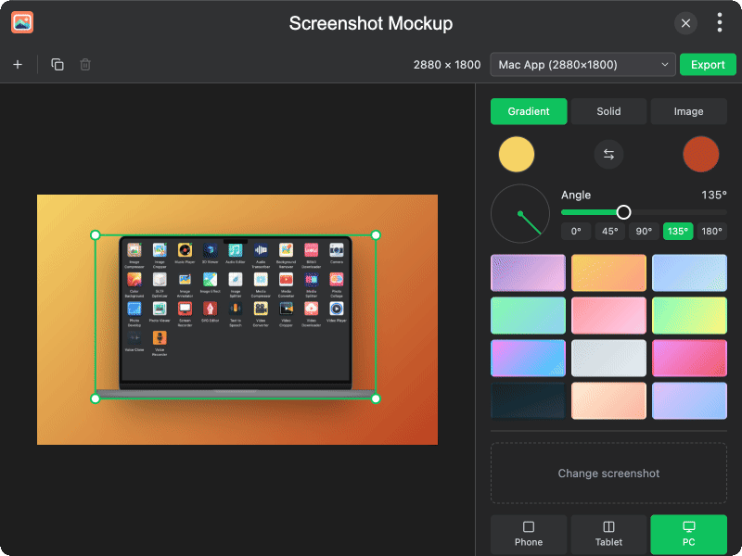The image size is (742, 556).
Task: Set gradient angle to 90°
Action: point(644,231)
